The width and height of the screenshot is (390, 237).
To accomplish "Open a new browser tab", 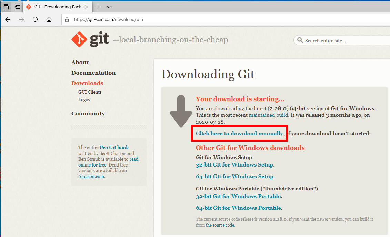I will [98, 7].
